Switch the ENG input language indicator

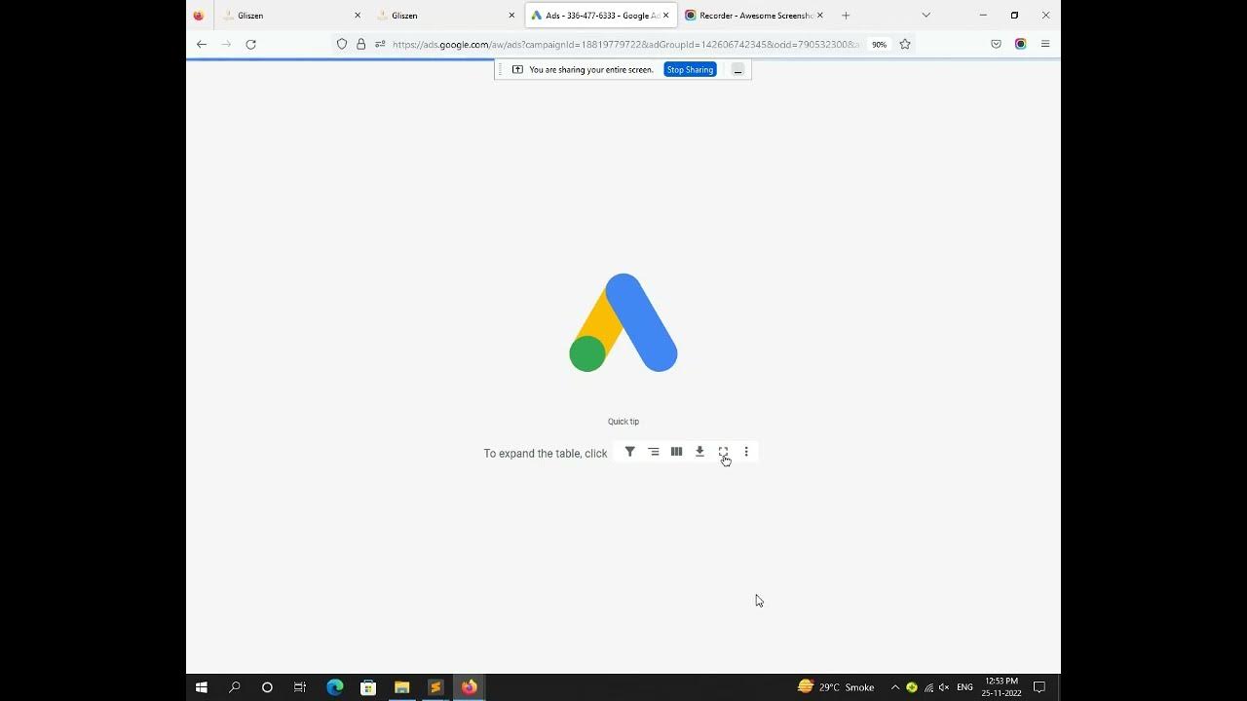(964, 687)
